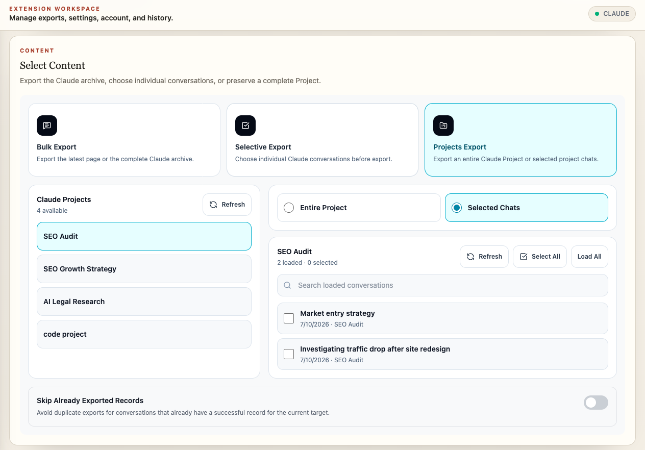Image resolution: width=645 pixels, height=450 pixels.
Task: Click refresh icon in Claude Projects panel
Action: [x=213, y=205]
